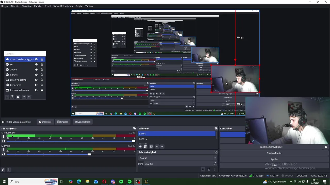Open advanced audio properties gears icon
Image resolution: width=330 pixels, height=185 pixels.
pos(3,170)
